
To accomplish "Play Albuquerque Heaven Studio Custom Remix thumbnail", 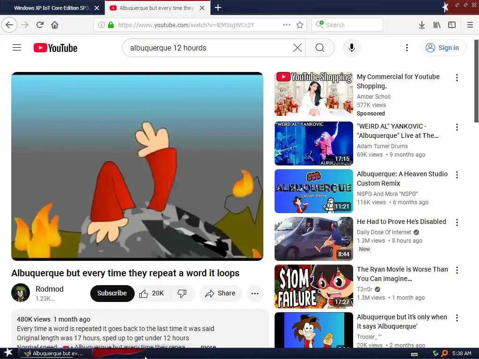I will tap(314, 191).
